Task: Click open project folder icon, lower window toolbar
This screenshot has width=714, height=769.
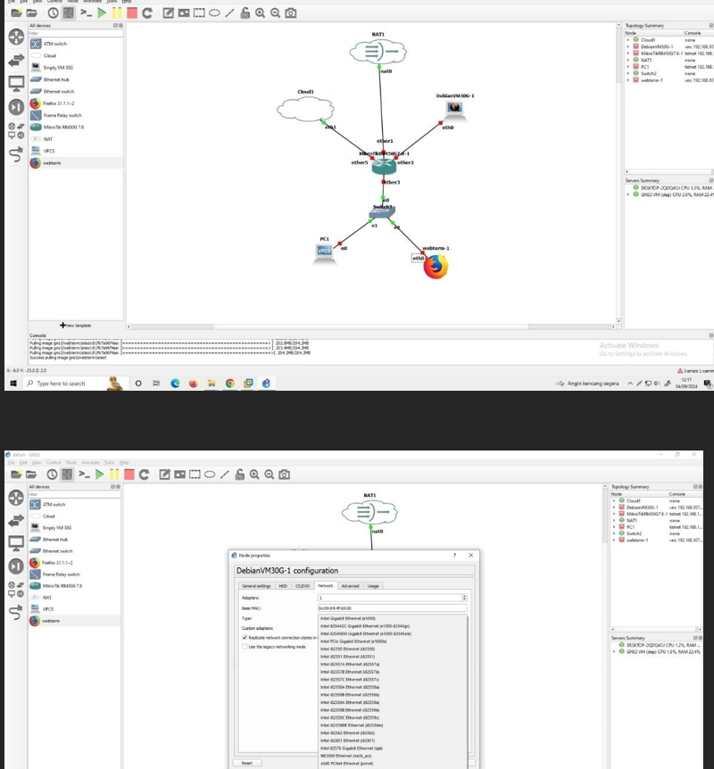Action: (31, 475)
